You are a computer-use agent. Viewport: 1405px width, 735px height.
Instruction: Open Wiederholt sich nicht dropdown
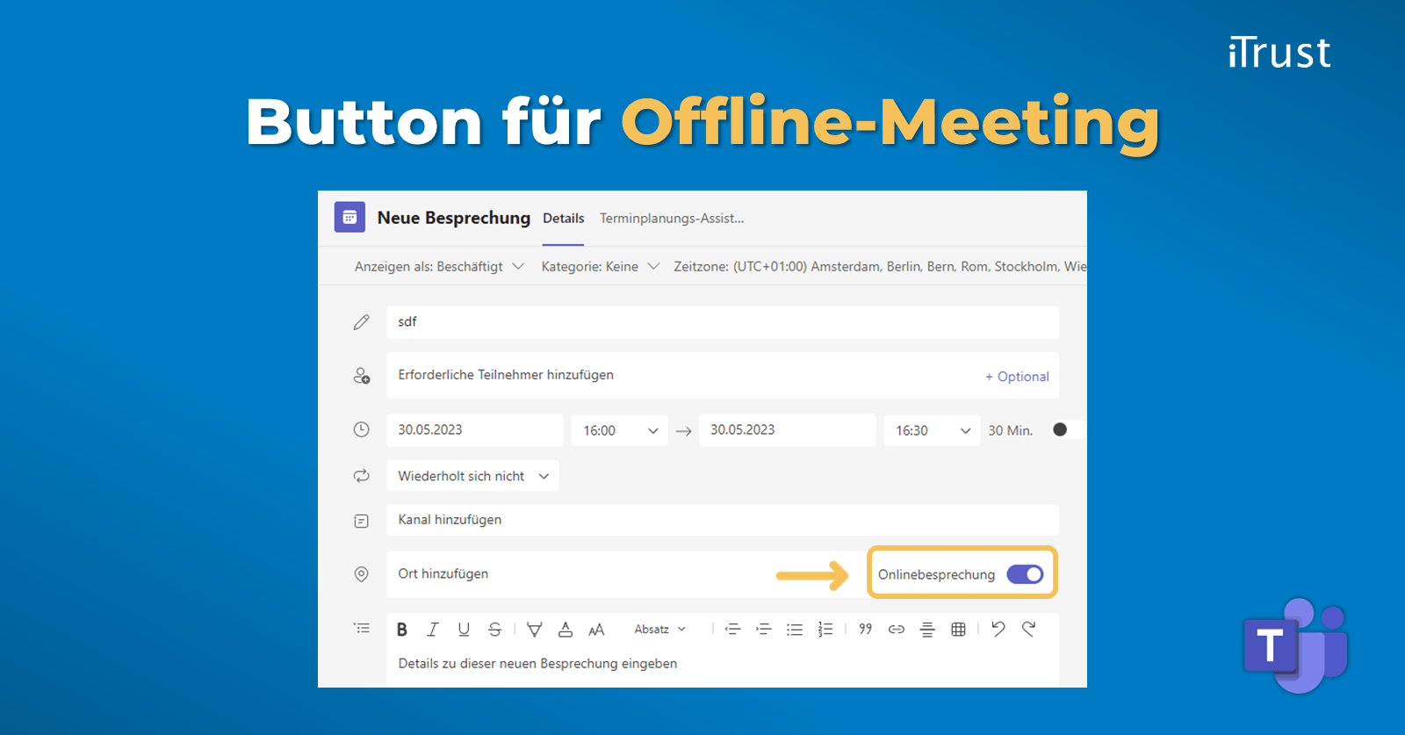tap(472, 476)
